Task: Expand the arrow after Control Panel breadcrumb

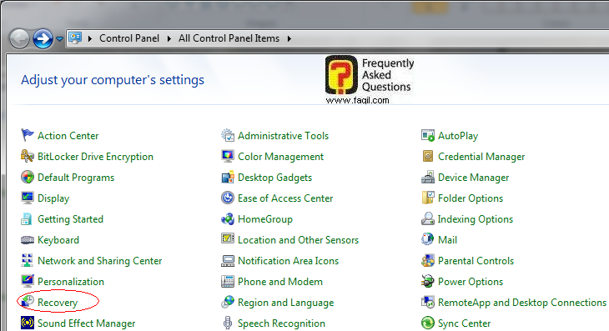Action: [169, 38]
